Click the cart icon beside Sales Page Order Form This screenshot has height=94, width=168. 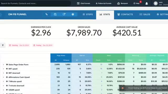7,64
